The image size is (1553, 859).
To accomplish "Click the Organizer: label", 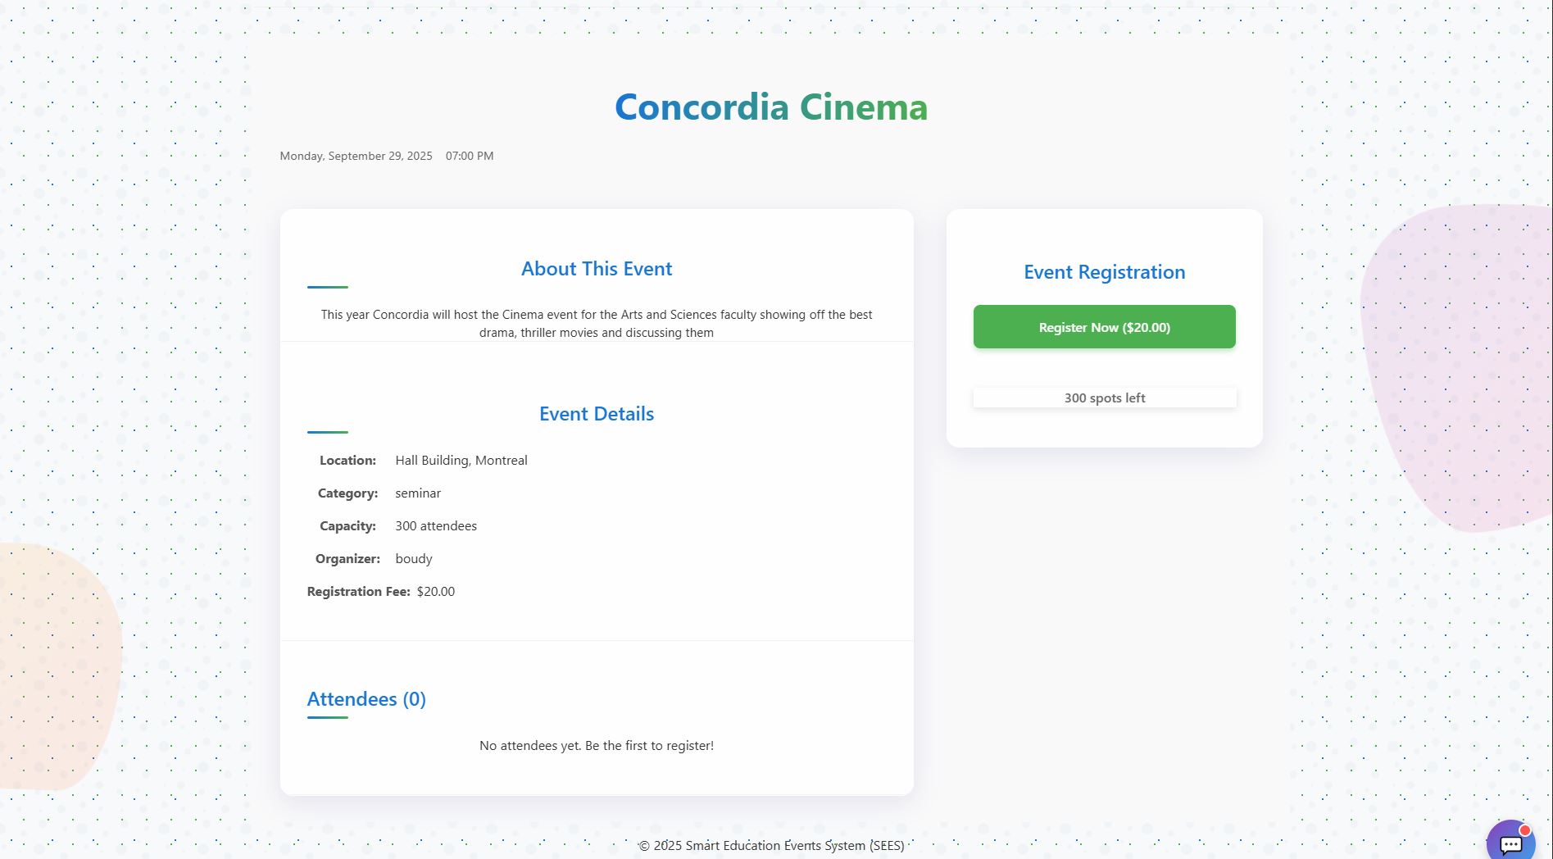I will (x=347, y=559).
